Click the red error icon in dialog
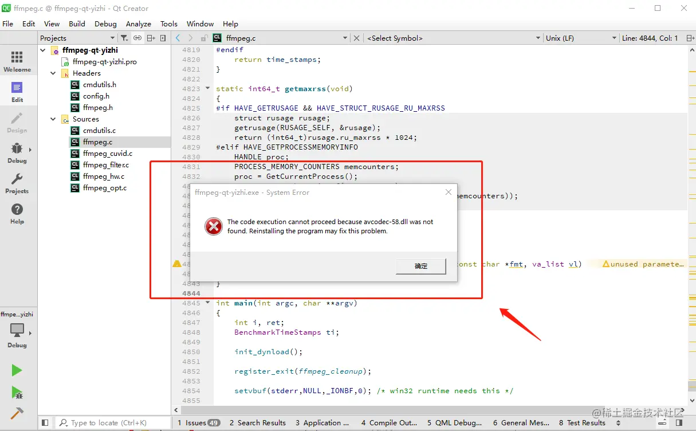Viewport: 696px width, 431px height. click(x=213, y=227)
